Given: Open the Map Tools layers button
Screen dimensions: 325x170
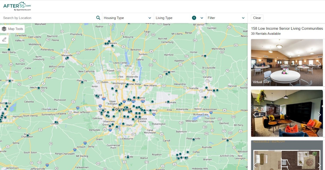Looking at the screenshot, I should [x=12, y=29].
